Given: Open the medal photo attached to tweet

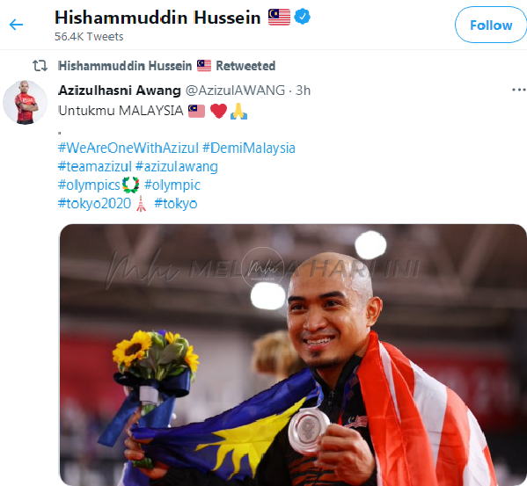Looking at the screenshot, I should [x=293, y=354].
